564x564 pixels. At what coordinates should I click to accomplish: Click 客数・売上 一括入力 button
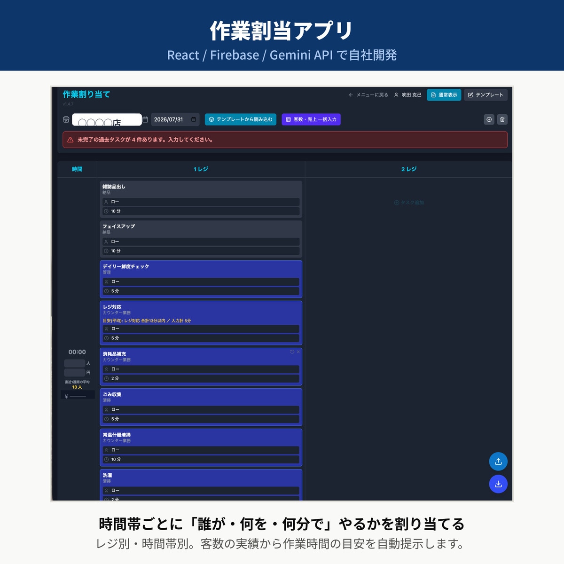pyautogui.click(x=311, y=119)
